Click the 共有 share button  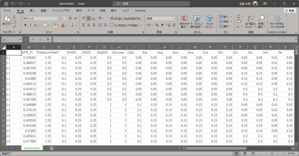click(x=290, y=10)
